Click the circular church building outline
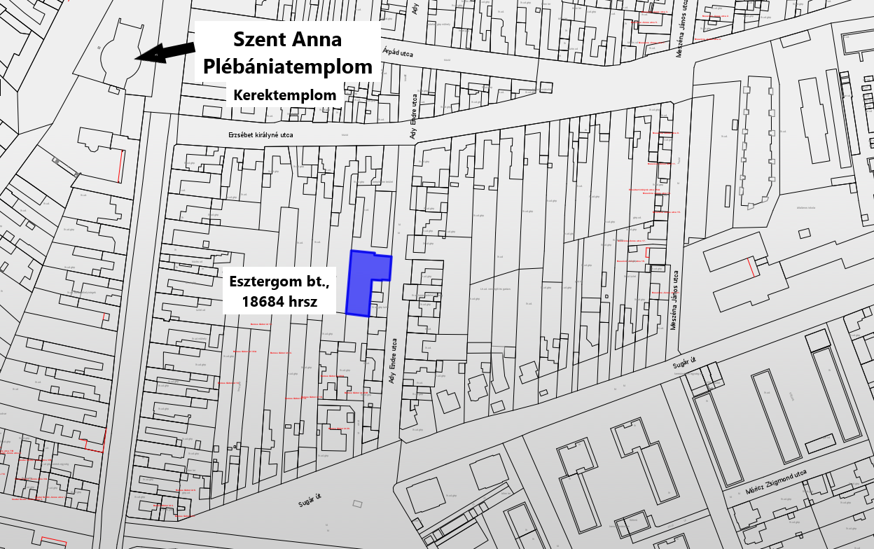The height and width of the screenshot is (549, 874). [x=121, y=56]
